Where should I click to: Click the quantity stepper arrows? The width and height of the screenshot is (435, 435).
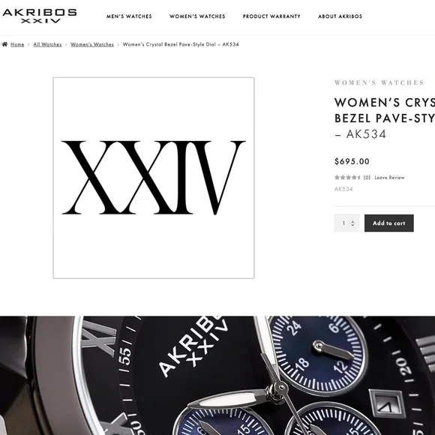(x=353, y=223)
